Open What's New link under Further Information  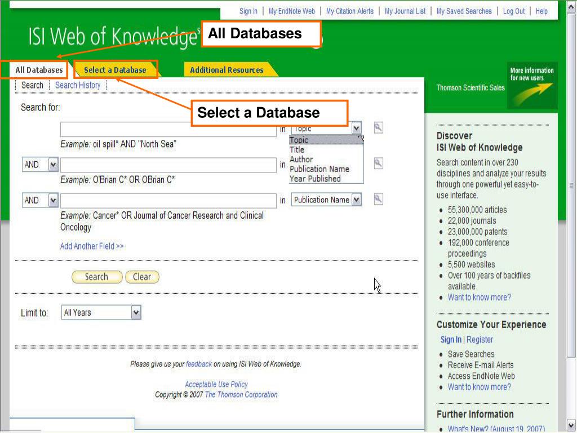click(x=496, y=429)
